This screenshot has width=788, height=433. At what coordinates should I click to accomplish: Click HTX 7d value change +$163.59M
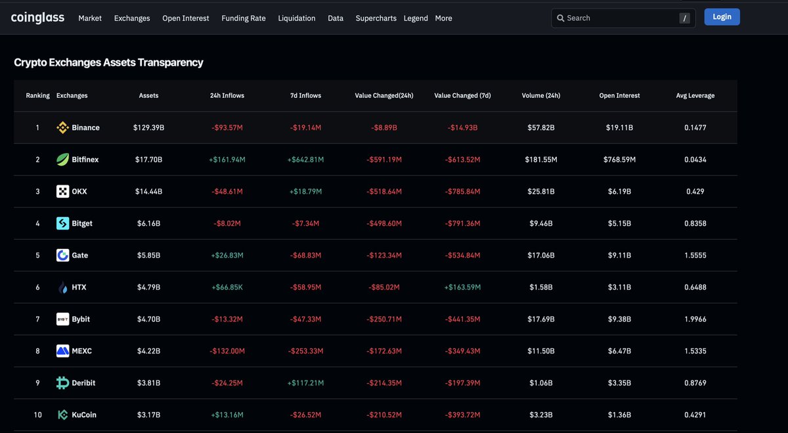(463, 287)
